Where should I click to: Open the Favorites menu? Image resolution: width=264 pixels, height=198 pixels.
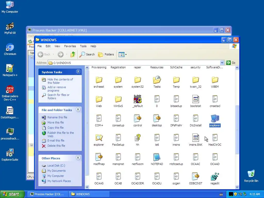(70, 46)
